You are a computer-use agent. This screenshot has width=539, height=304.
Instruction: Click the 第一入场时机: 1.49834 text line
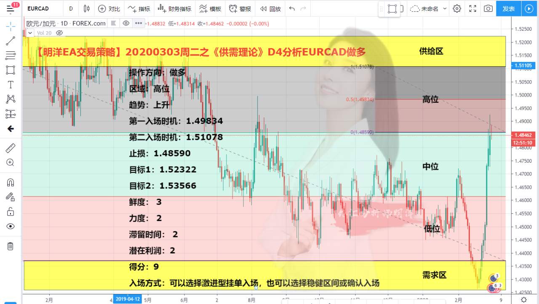(x=176, y=121)
